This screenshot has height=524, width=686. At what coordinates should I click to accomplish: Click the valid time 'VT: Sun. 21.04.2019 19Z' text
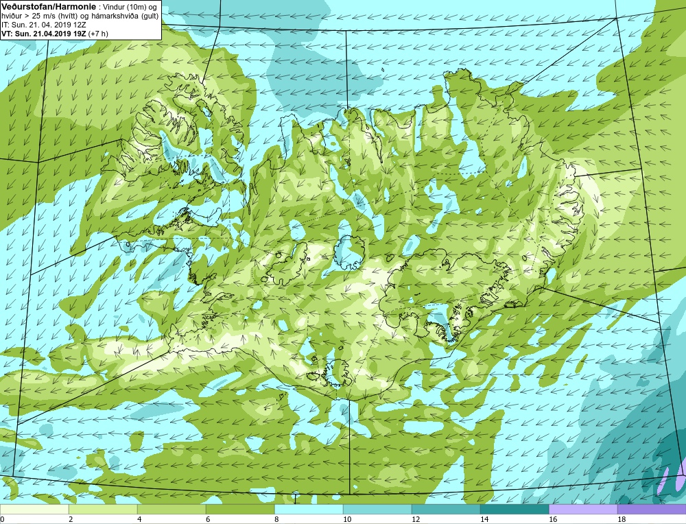[44, 34]
